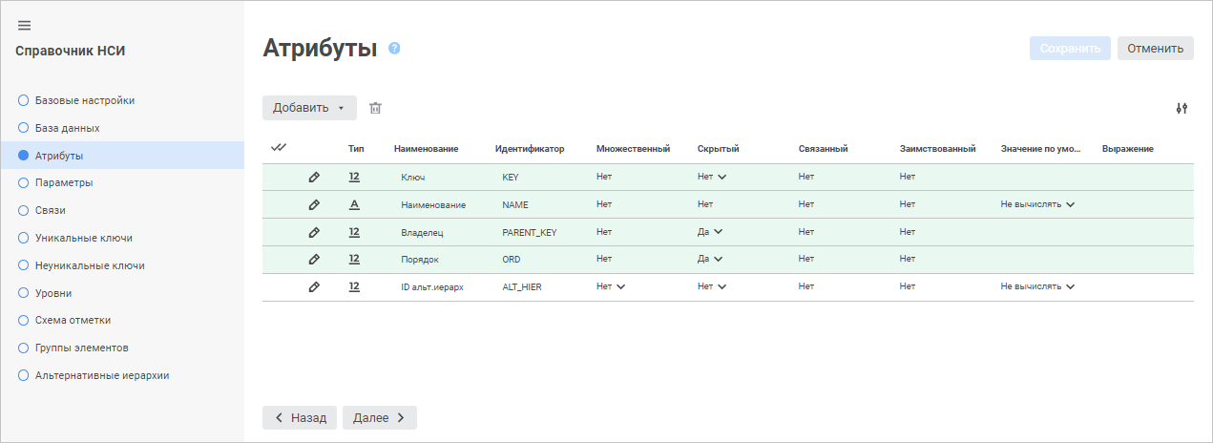Image resolution: width=1213 pixels, height=443 pixels.
Task: Open column settings sliders icon
Action: pyautogui.click(x=1182, y=108)
